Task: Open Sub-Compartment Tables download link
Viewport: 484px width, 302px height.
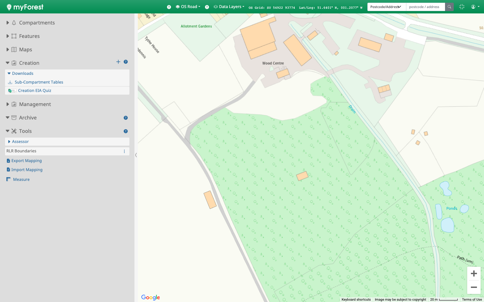Action: [39, 82]
